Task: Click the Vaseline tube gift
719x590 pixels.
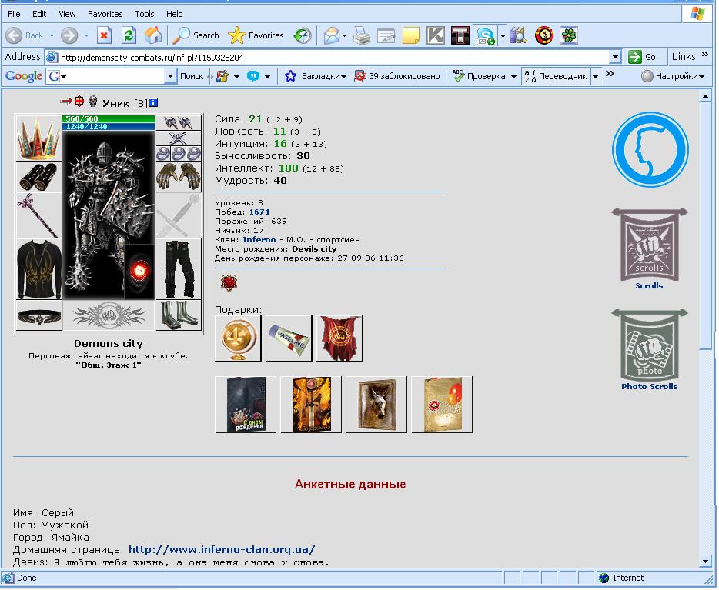Action: pos(289,338)
